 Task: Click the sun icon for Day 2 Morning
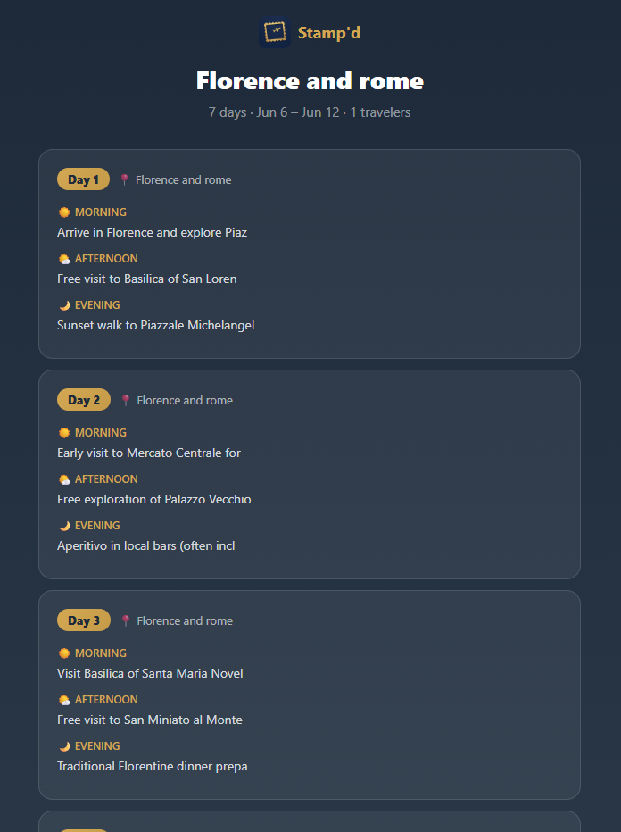(x=64, y=433)
